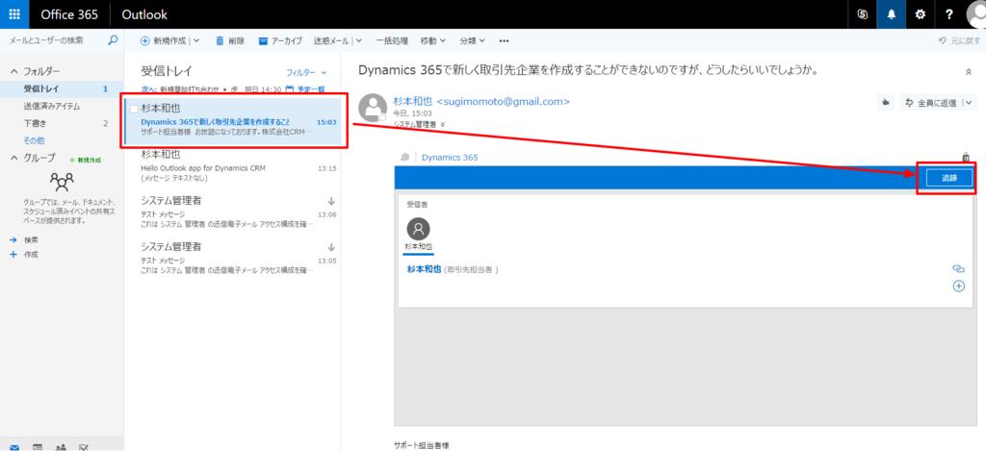
Task: Click the 全員に返信 button
Action: click(x=932, y=102)
